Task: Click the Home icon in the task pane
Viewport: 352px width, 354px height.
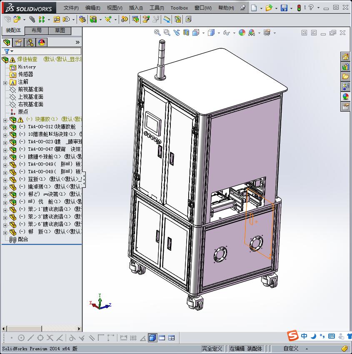Action: coord(345,57)
